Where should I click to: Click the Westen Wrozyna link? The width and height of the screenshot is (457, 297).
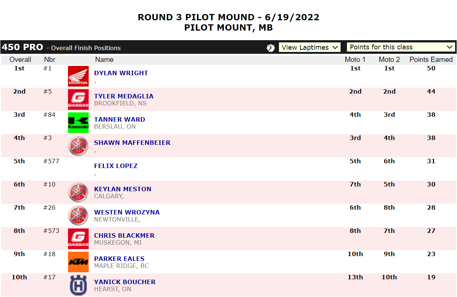(127, 212)
